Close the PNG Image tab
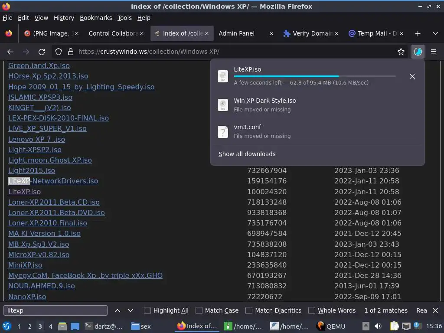444x333 pixels. coord(77,33)
